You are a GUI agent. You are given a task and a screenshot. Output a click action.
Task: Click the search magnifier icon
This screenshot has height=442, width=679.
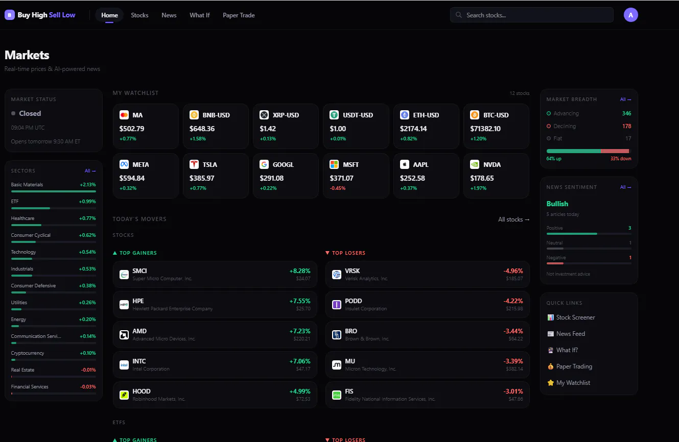click(x=459, y=15)
